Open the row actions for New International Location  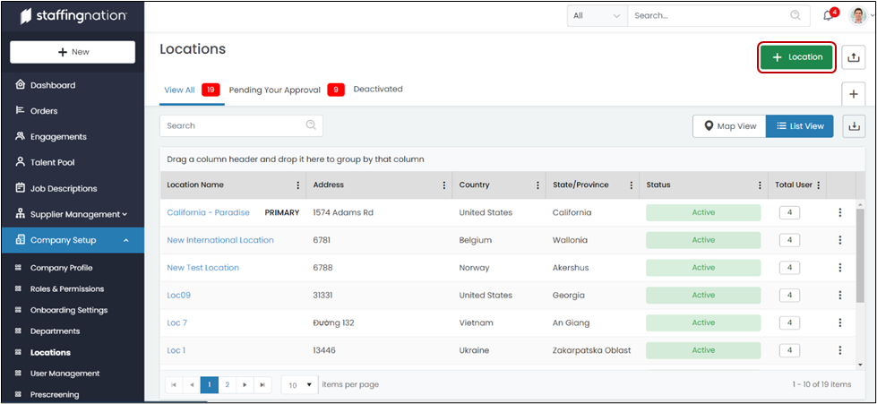coord(839,240)
